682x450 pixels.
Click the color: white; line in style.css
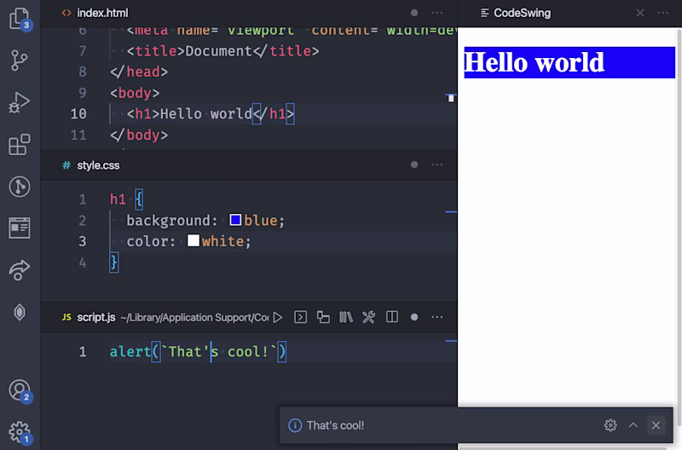pyautogui.click(x=188, y=241)
